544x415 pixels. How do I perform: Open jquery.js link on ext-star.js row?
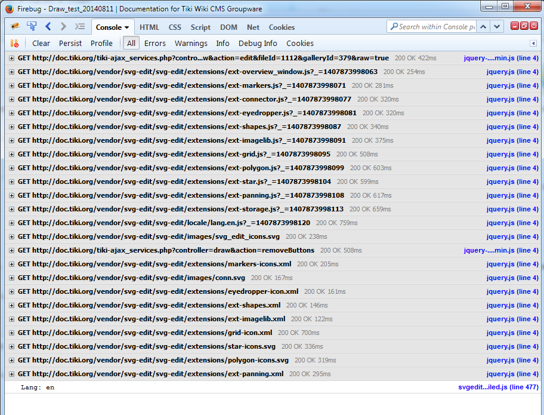pos(512,182)
